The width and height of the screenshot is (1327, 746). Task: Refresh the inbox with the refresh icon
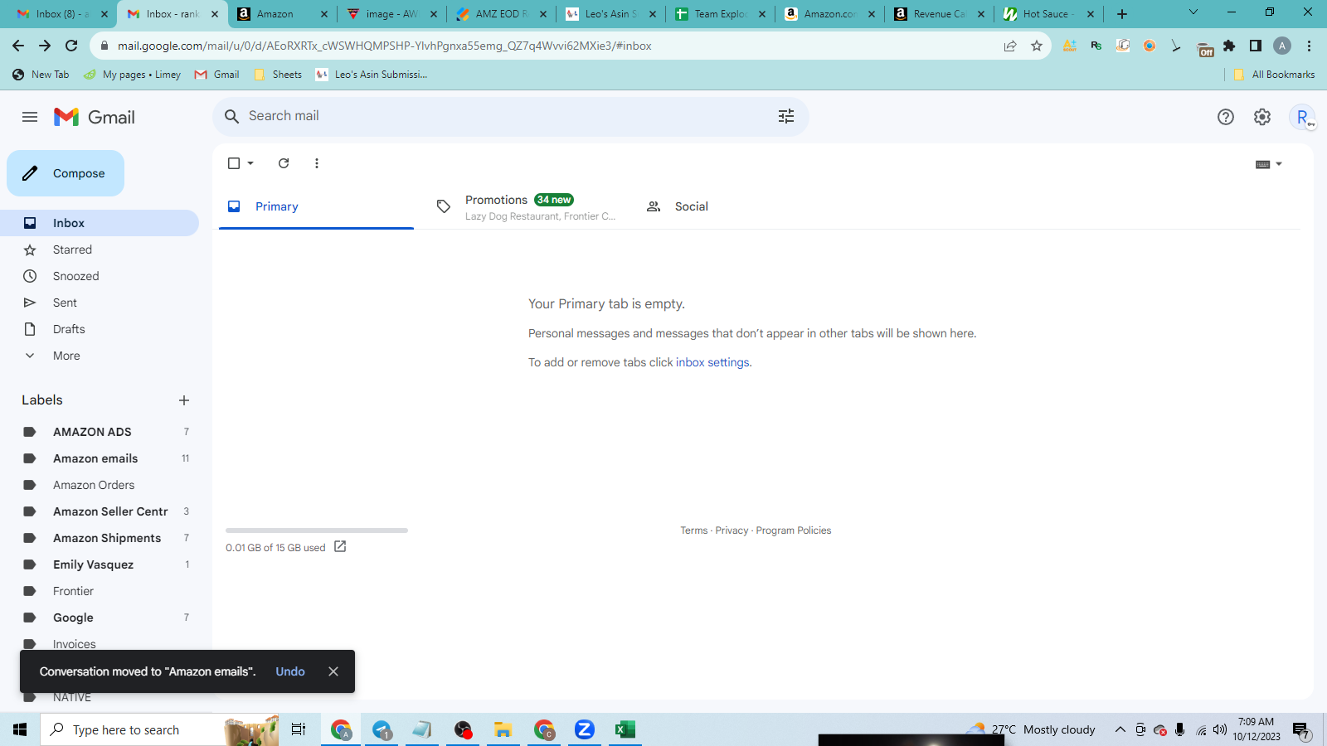coord(284,163)
